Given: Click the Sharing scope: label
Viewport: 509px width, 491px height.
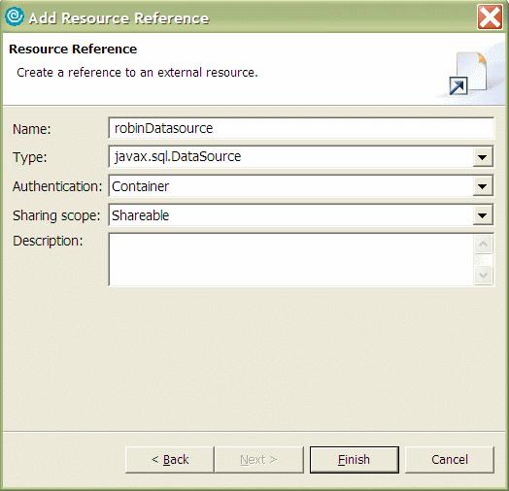Looking at the screenshot, I should (x=56, y=215).
